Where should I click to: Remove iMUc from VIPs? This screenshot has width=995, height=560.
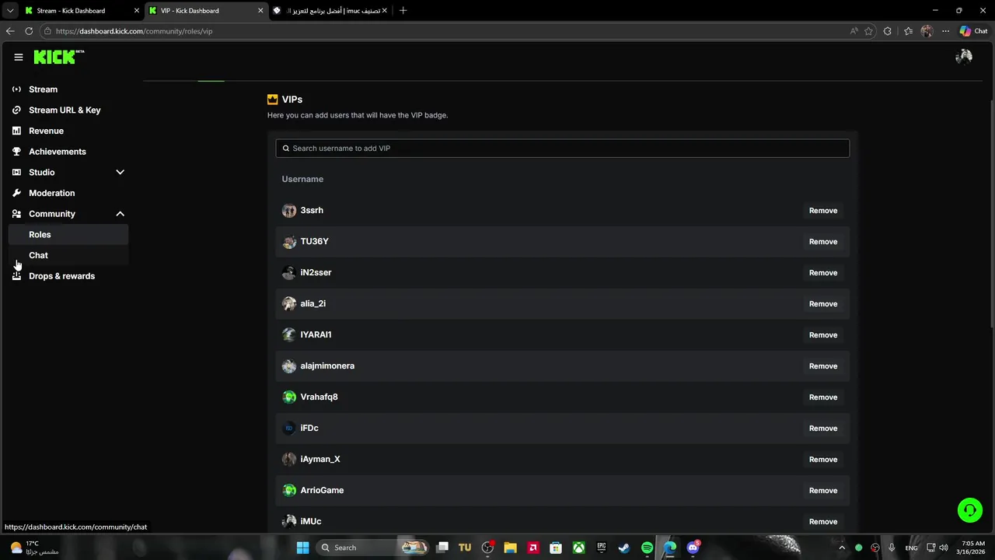823,522
